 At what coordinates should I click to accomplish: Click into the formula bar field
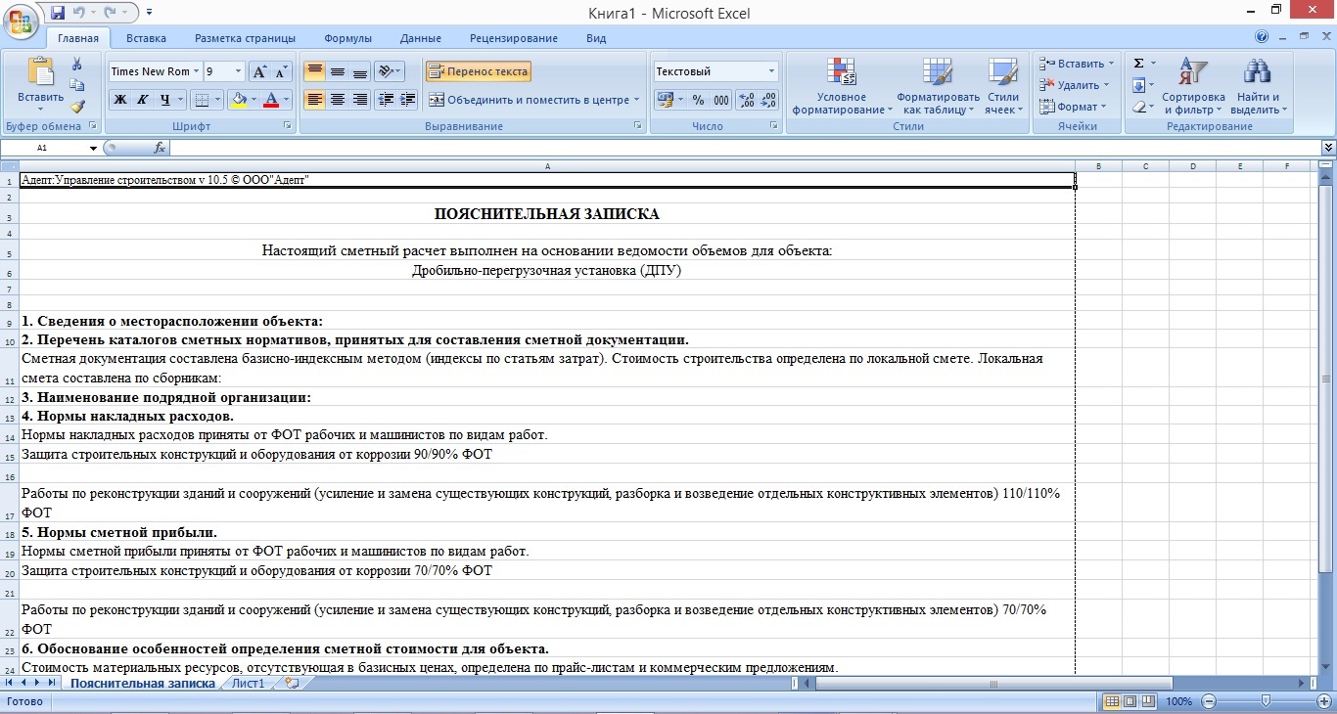point(746,148)
